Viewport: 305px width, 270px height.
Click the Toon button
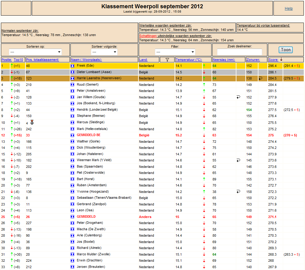click(x=285, y=50)
